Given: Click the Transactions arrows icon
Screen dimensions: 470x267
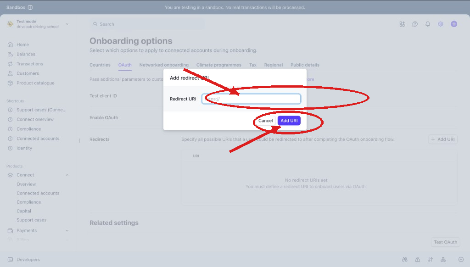Looking at the screenshot, I should click(x=10, y=64).
